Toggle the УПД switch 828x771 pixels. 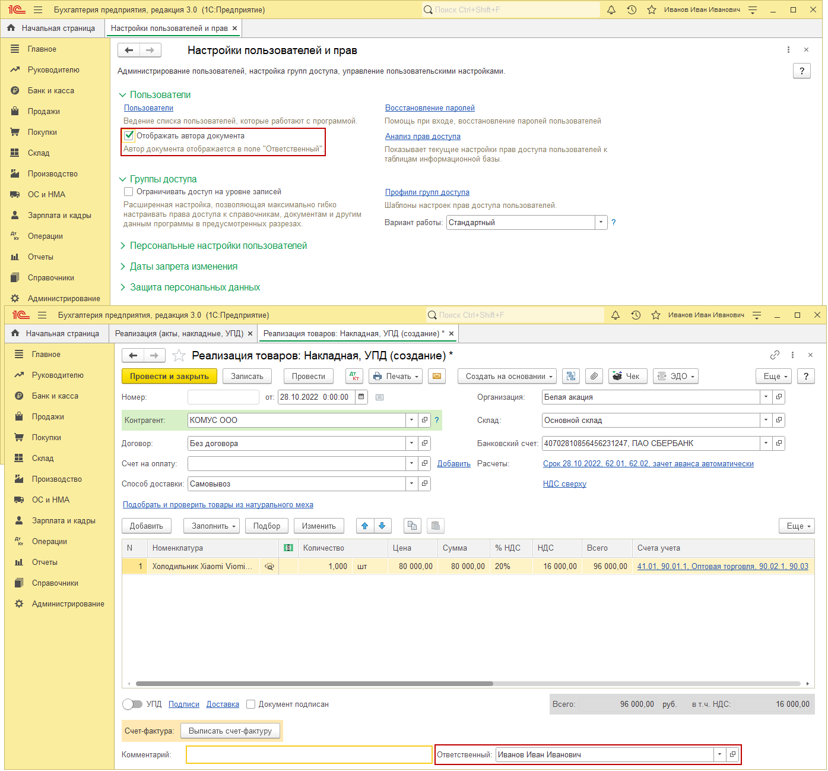click(x=132, y=704)
